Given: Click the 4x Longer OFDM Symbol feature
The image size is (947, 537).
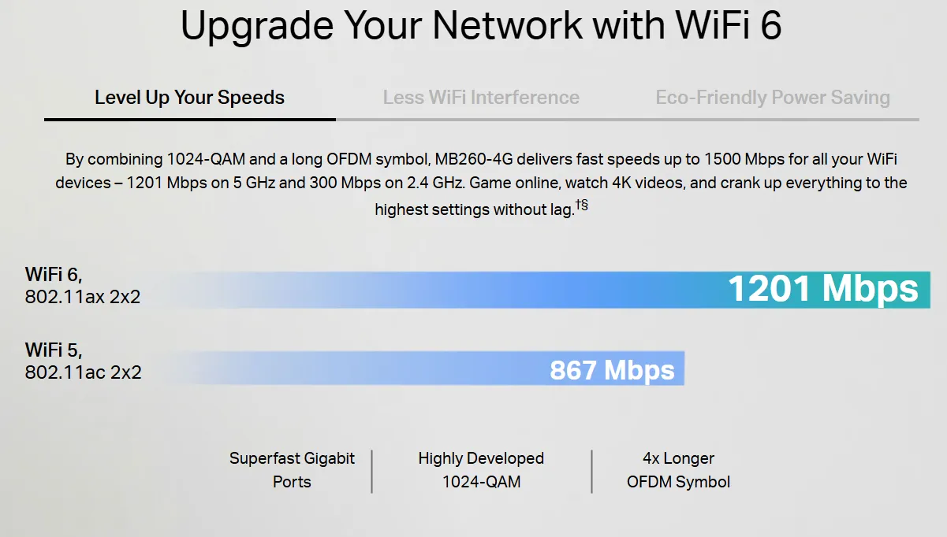Looking at the screenshot, I should click(678, 470).
